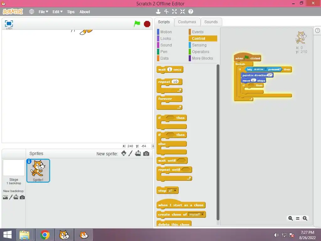This screenshot has height=241, width=321.
Task: Open the help panel question mark
Action: pyautogui.click(x=317, y=30)
